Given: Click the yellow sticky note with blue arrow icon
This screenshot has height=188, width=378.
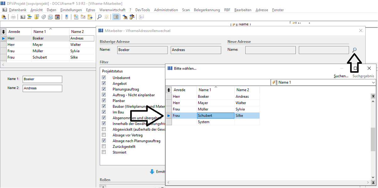Looking at the screenshot, I should 90,17.
